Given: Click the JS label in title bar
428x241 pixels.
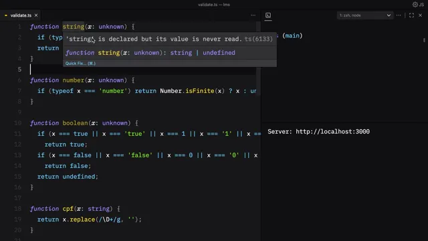Looking at the screenshot, I should (421, 5).
